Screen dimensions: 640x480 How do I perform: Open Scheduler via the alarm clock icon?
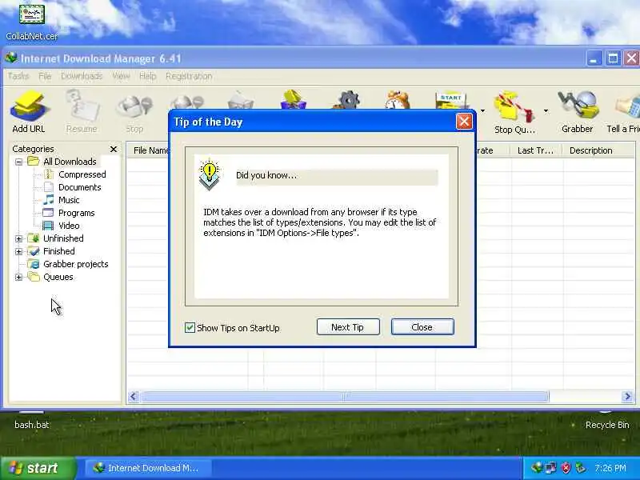(397, 100)
